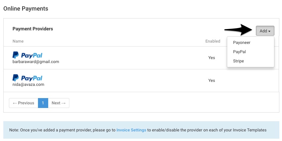
Task: Click the Name column header
Action: click(x=18, y=41)
